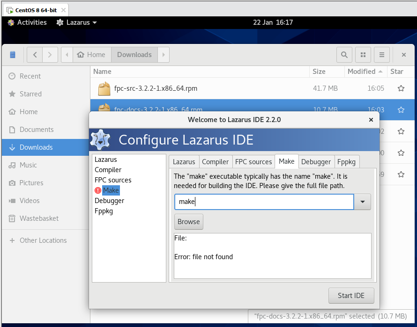The height and width of the screenshot is (327, 417).
Task: Select the fpc-src-3.2.2-1.x86_64.rpm file
Action: click(x=252, y=88)
